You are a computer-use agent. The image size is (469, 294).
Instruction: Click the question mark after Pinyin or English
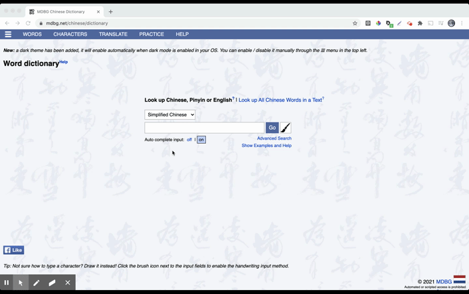pos(233,98)
